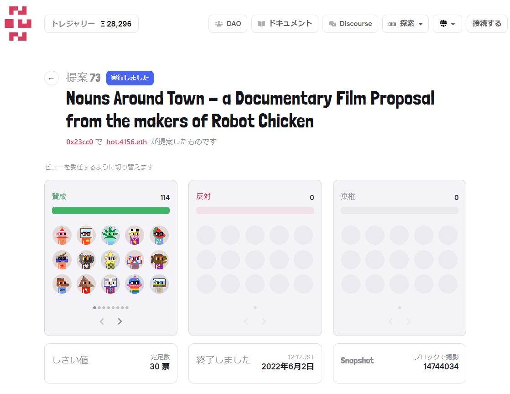Select the brown-head noun in blue shirt
The image size is (510, 394).
pos(62,284)
